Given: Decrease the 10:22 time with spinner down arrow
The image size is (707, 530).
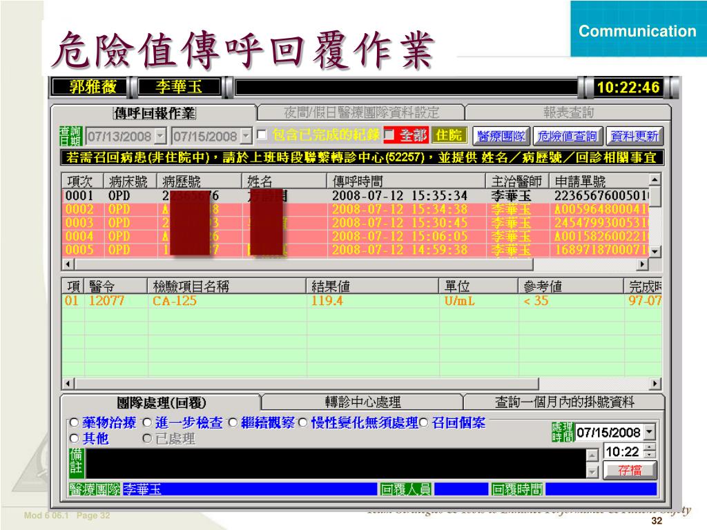Looking at the screenshot, I should point(649,454).
